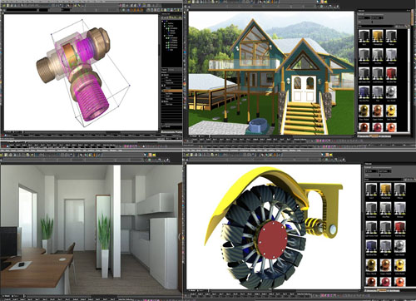
Task: Open the first dropdown in the top-right materials panel
Action: tap(364, 18)
